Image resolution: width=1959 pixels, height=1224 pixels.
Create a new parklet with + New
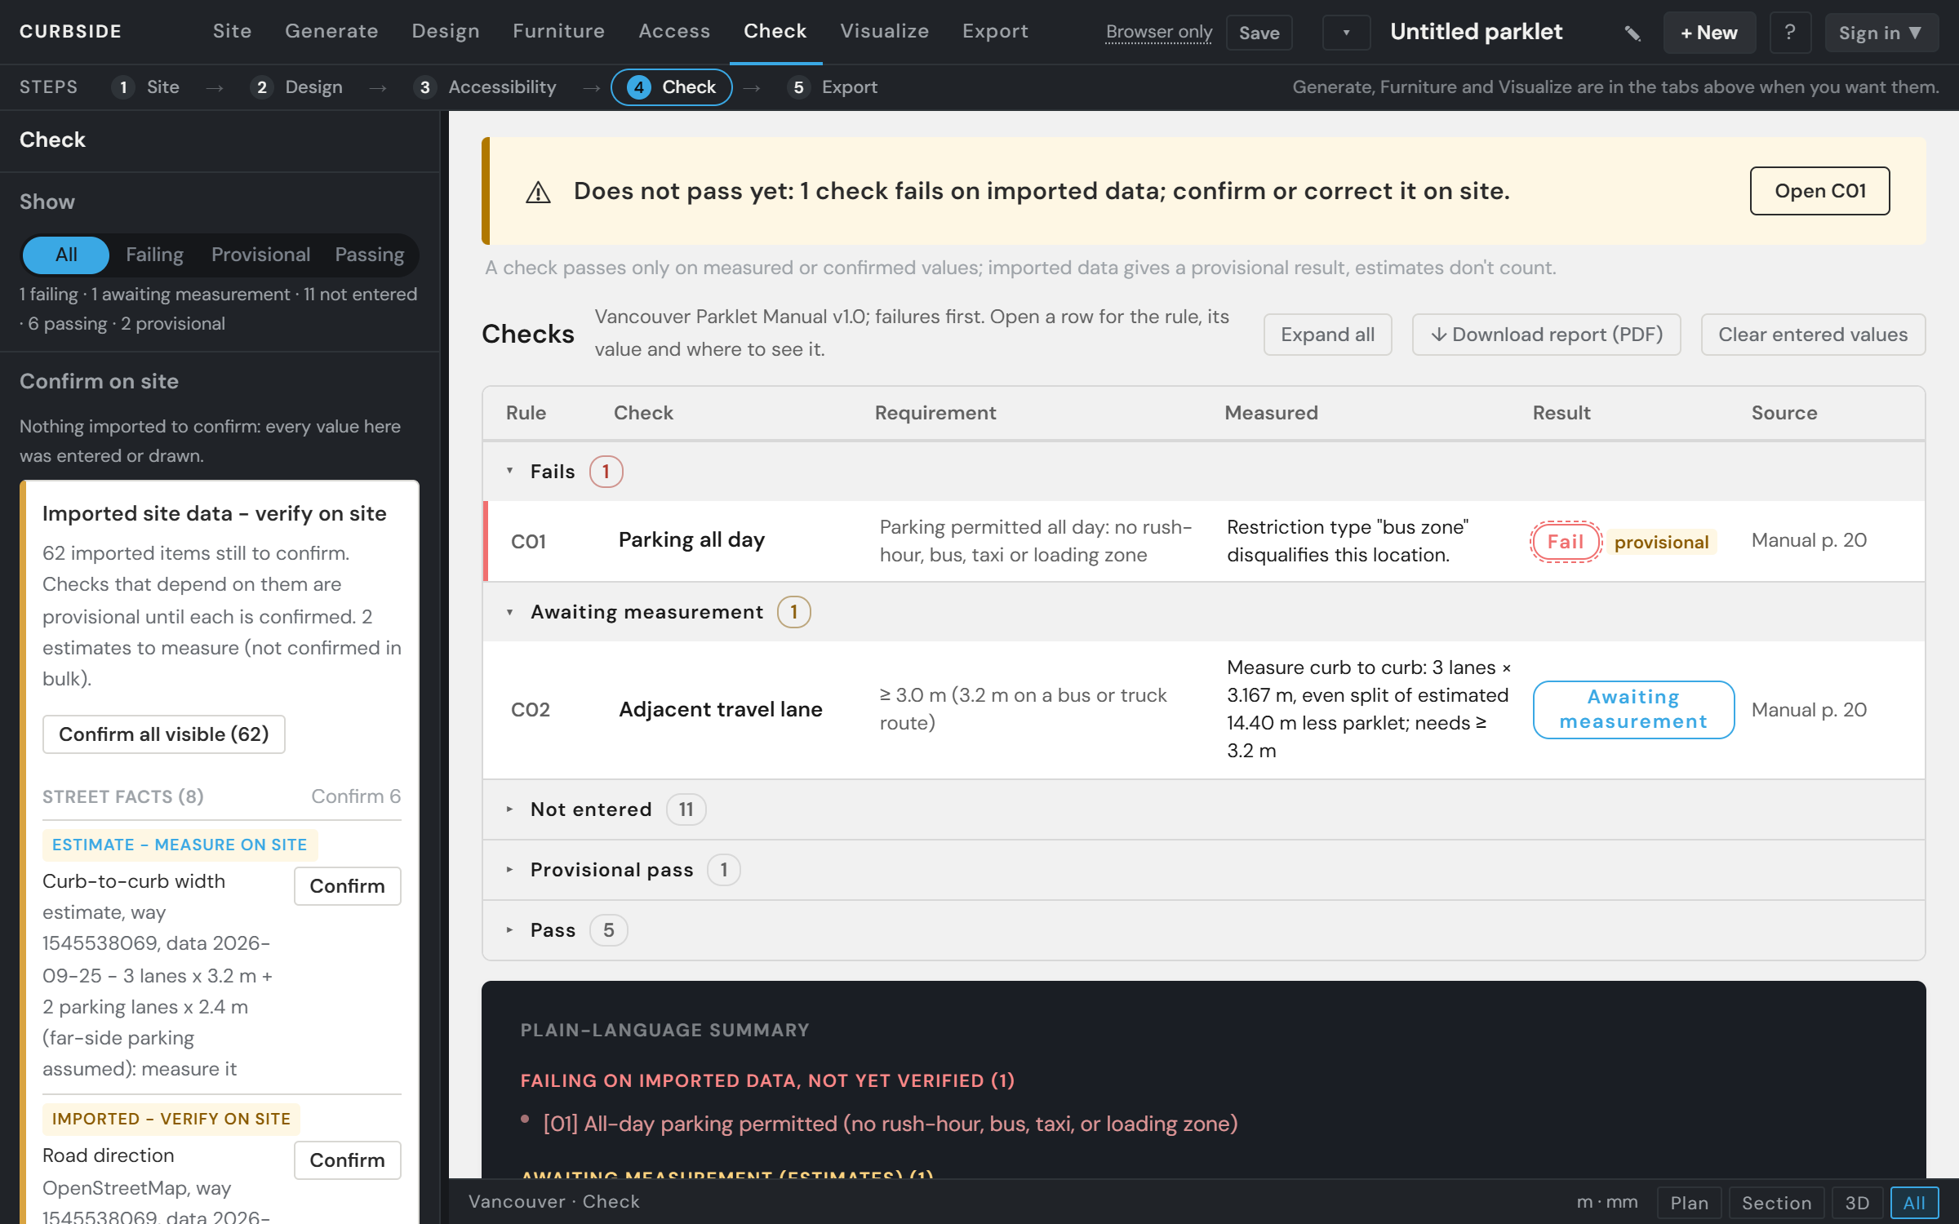[x=1709, y=33]
